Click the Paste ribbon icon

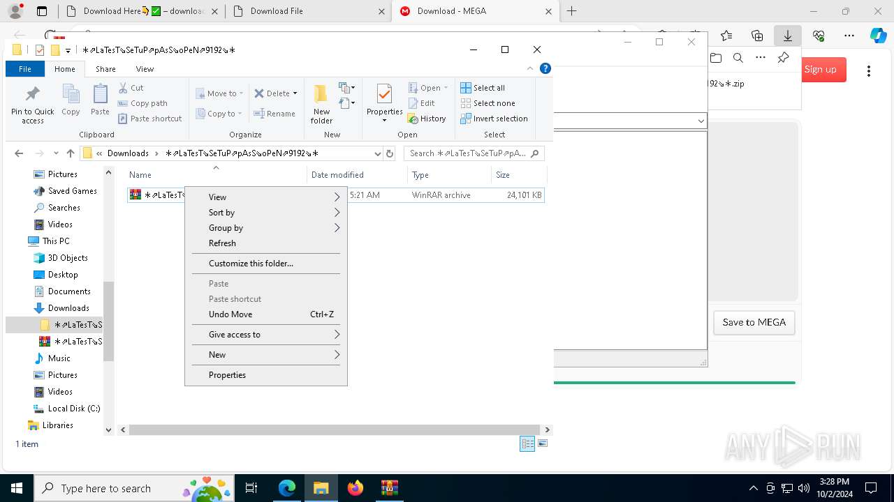[100, 100]
